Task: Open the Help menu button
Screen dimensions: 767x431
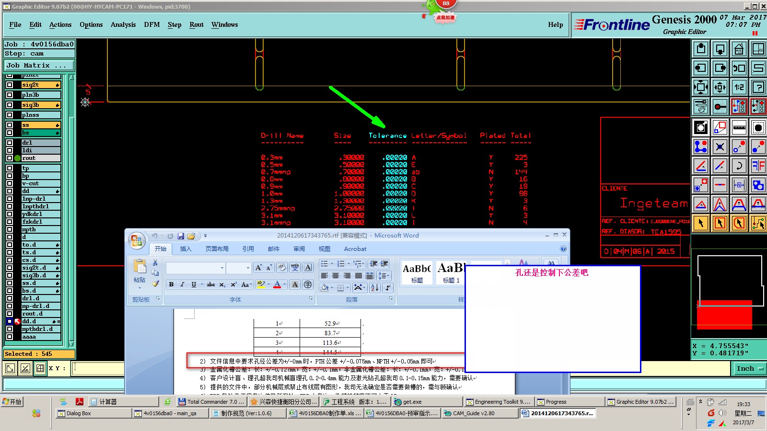Action: pyautogui.click(x=556, y=25)
